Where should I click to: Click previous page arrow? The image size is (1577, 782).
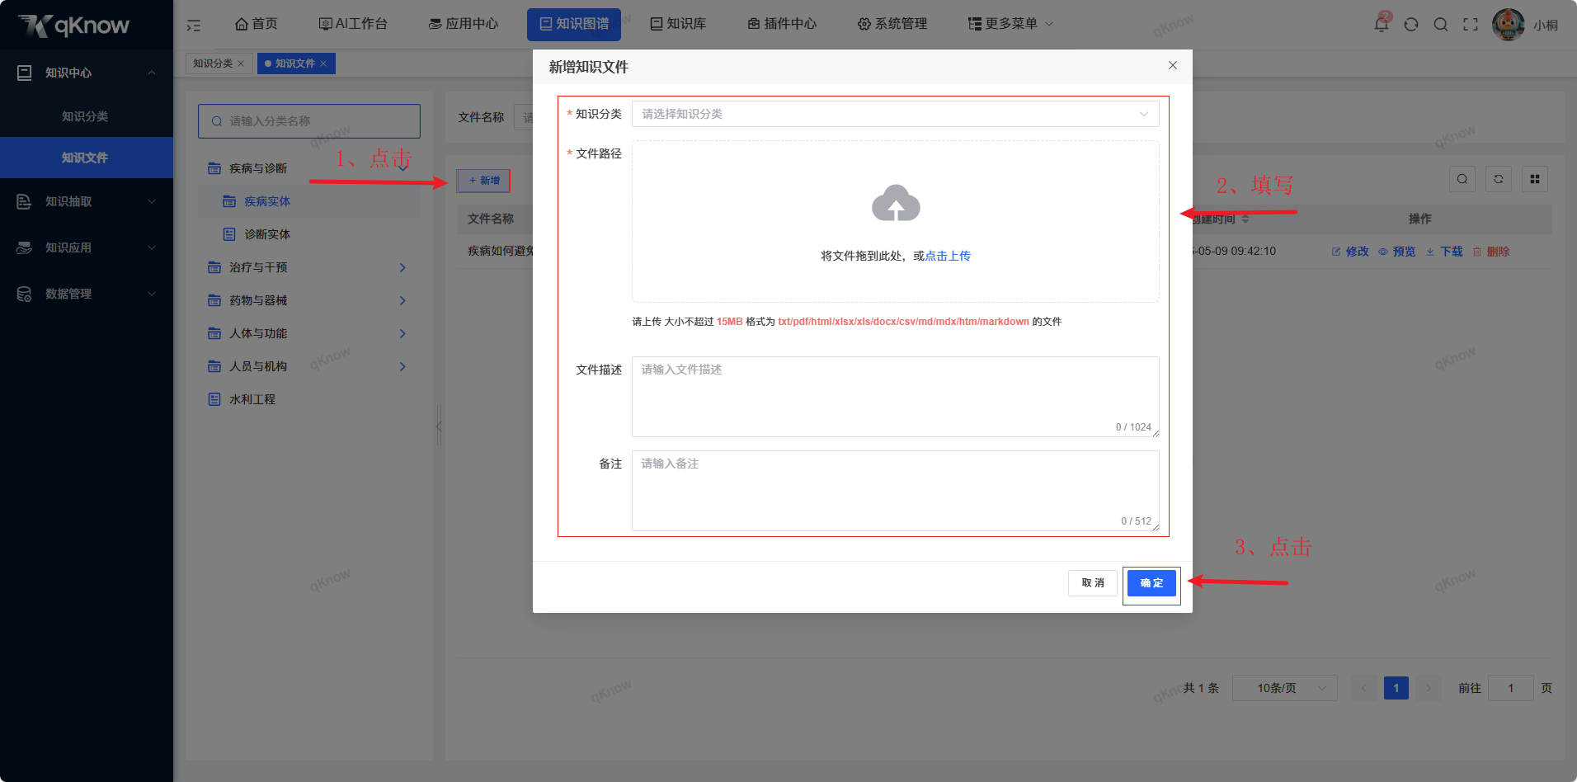pyautogui.click(x=1363, y=688)
